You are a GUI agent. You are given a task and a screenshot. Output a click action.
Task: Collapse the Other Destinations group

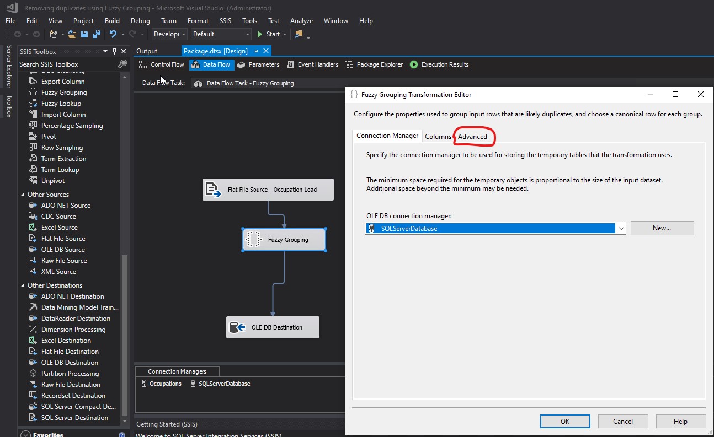pyautogui.click(x=23, y=285)
